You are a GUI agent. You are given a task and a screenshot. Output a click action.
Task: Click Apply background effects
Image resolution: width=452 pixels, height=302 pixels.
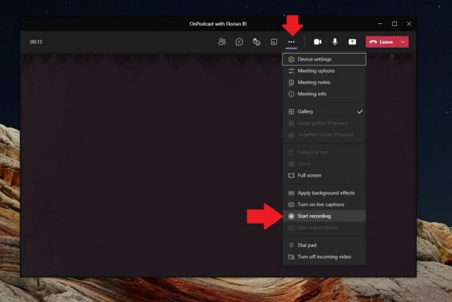tap(324, 193)
